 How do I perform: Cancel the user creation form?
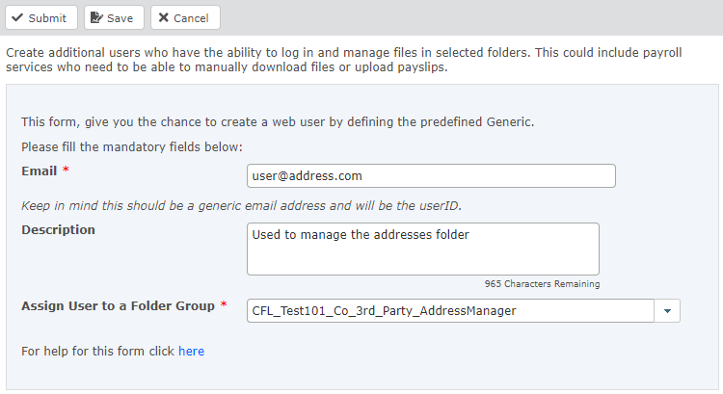(x=185, y=18)
